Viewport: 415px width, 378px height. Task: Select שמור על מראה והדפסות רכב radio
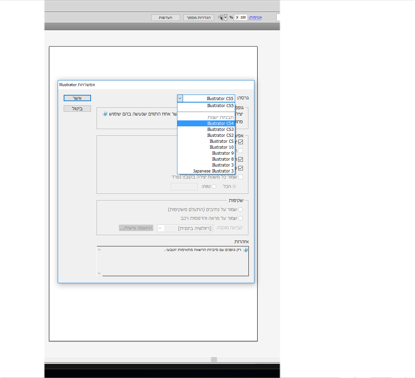(x=241, y=218)
